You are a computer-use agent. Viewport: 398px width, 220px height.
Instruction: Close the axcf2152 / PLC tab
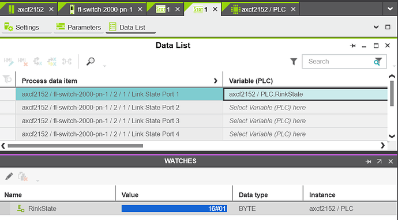click(x=293, y=9)
